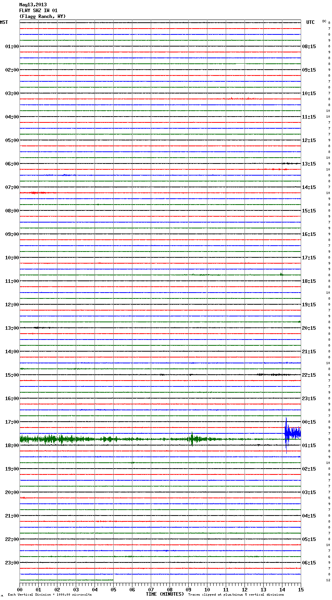Screen dimensions: 332x600
Task: Click the Traces clipped at plus/minus note
Action: pyautogui.click(x=236, y=595)
